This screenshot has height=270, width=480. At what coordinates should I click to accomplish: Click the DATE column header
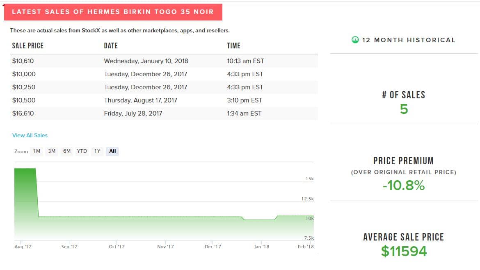pyautogui.click(x=111, y=45)
